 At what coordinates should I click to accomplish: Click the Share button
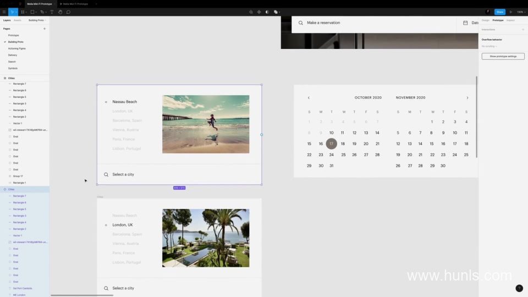click(x=500, y=12)
